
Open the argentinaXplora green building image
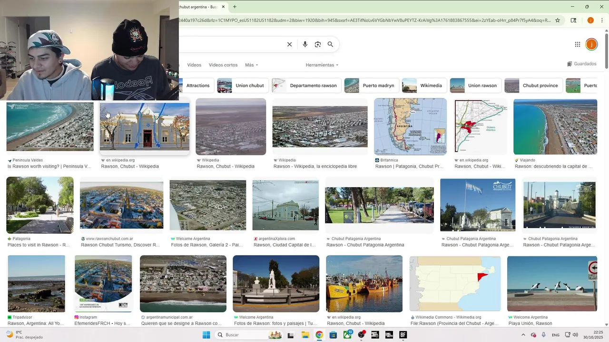pyautogui.click(x=285, y=205)
